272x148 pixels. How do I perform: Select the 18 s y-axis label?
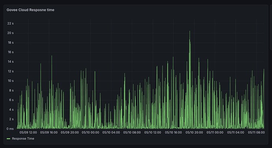(11, 43)
